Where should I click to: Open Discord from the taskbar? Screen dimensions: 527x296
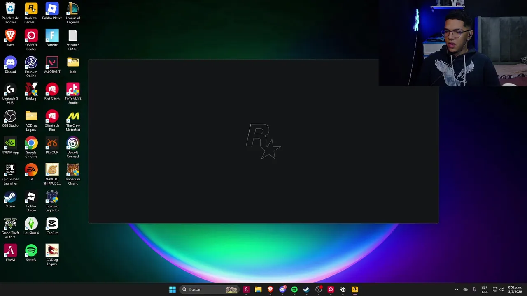point(282,289)
